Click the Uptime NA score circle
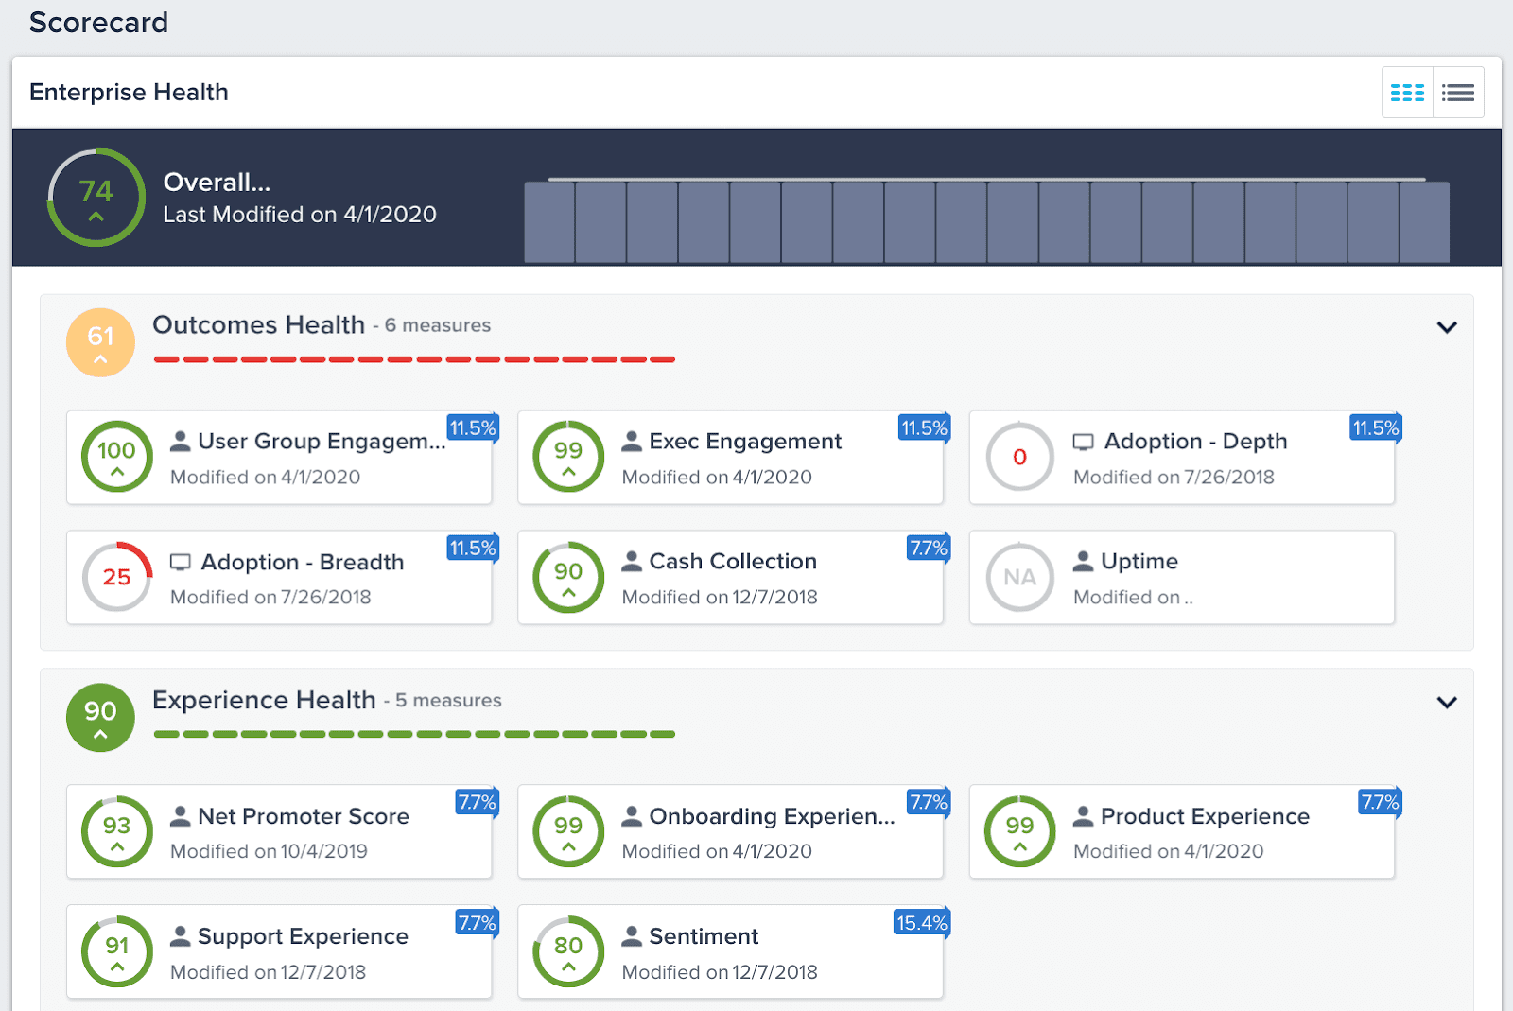This screenshot has height=1011, width=1513. 1019,577
